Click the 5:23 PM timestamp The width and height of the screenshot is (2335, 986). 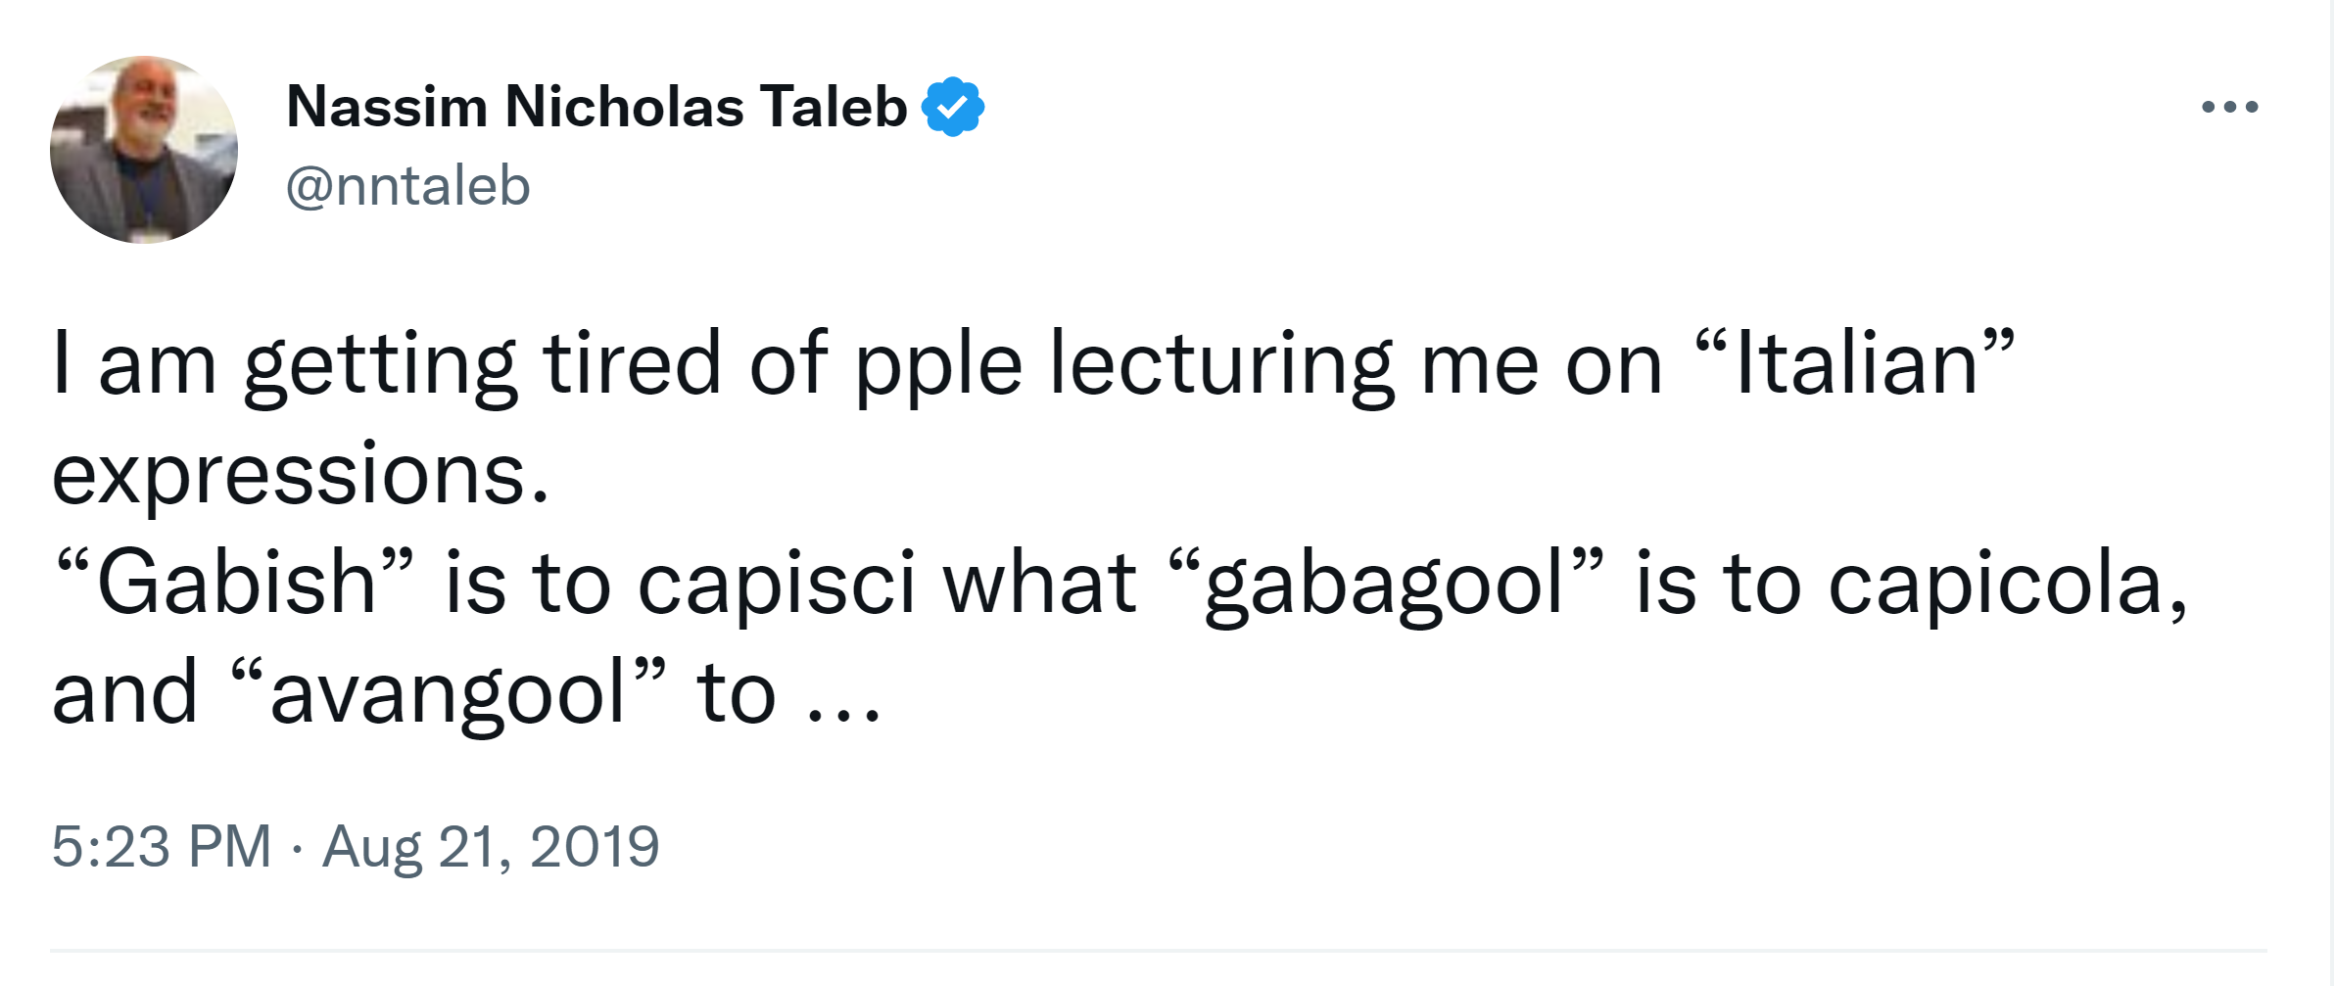tap(161, 846)
